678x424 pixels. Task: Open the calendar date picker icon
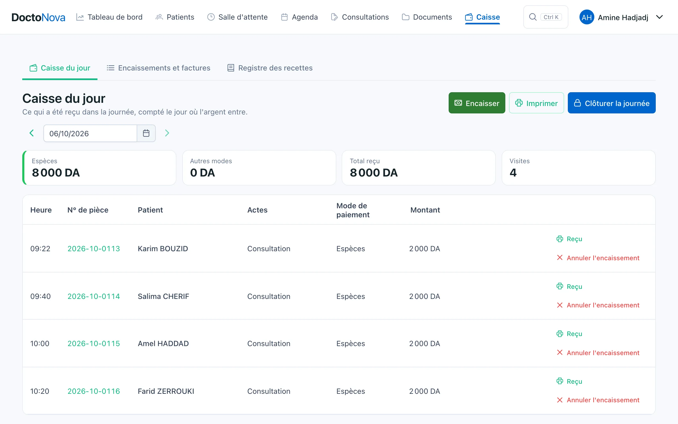(146, 133)
